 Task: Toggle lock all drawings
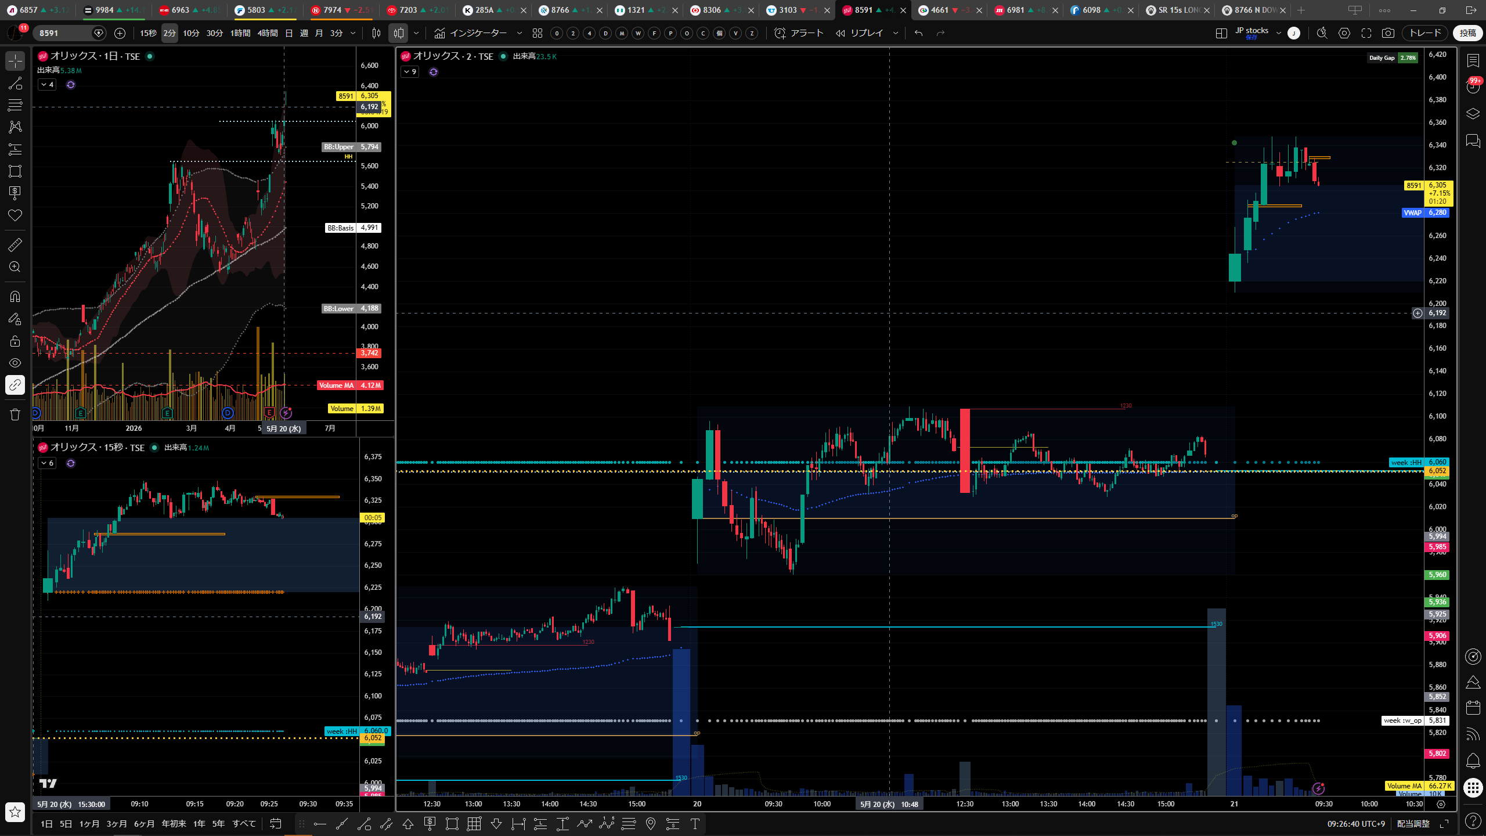coord(15,341)
